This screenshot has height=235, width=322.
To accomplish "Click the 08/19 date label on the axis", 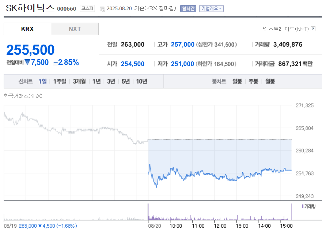I will tap(10, 226).
